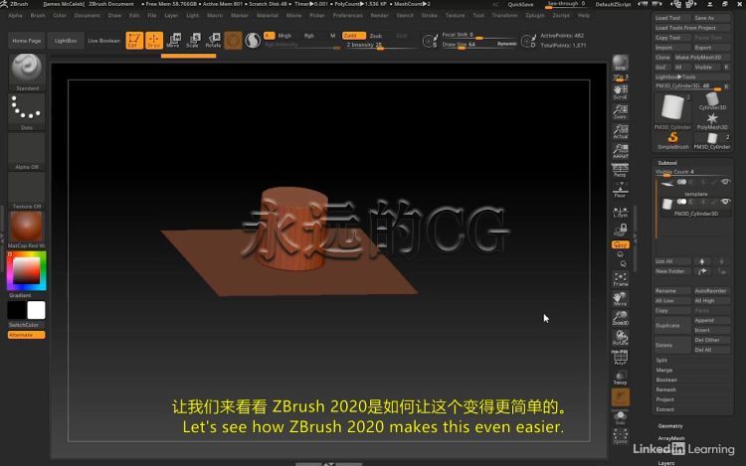This screenshot has width=746, height=466.
Task: Expand the Merge section
Action: pos(664,370)
